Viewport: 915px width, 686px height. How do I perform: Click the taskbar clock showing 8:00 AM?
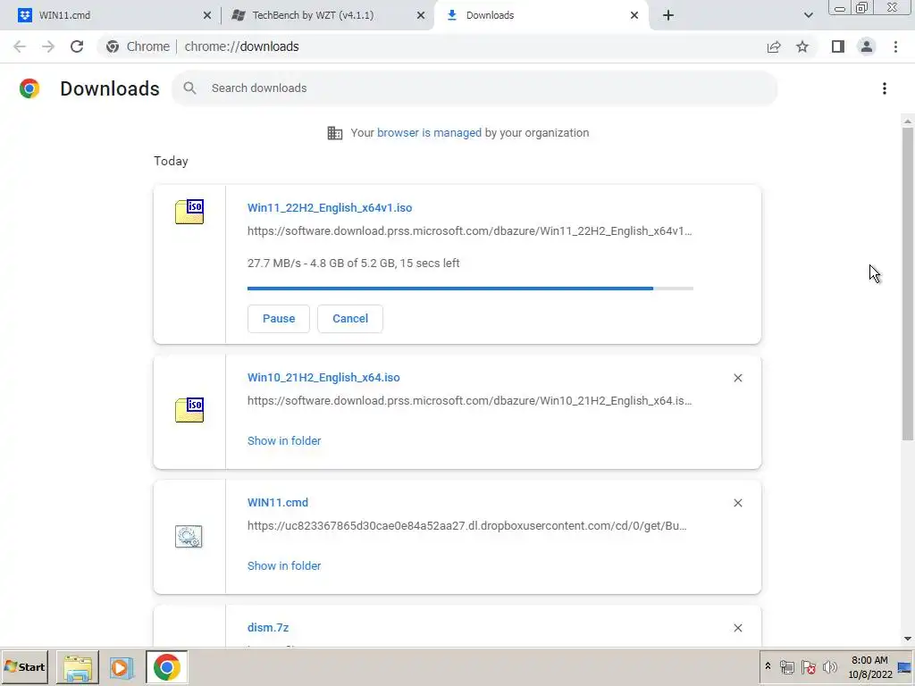869,667
